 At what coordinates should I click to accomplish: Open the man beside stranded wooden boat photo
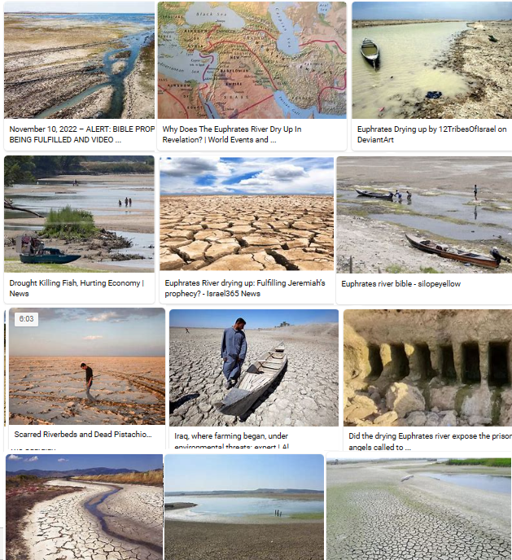pyautogui.click(x=254, y=368)
